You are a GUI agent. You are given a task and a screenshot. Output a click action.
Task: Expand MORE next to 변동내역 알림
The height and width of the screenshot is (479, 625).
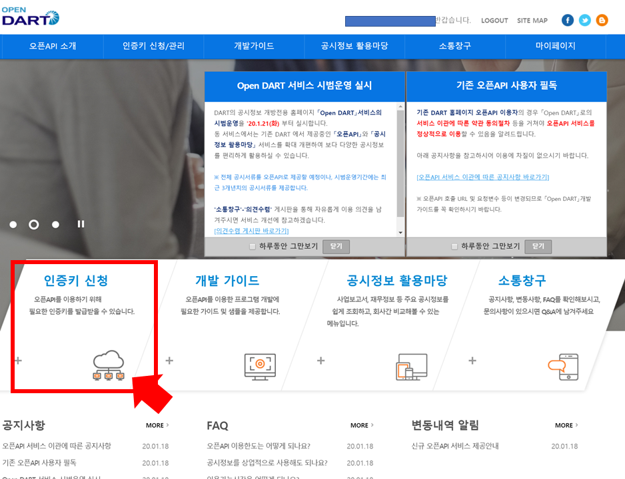(x=566, y=425)
